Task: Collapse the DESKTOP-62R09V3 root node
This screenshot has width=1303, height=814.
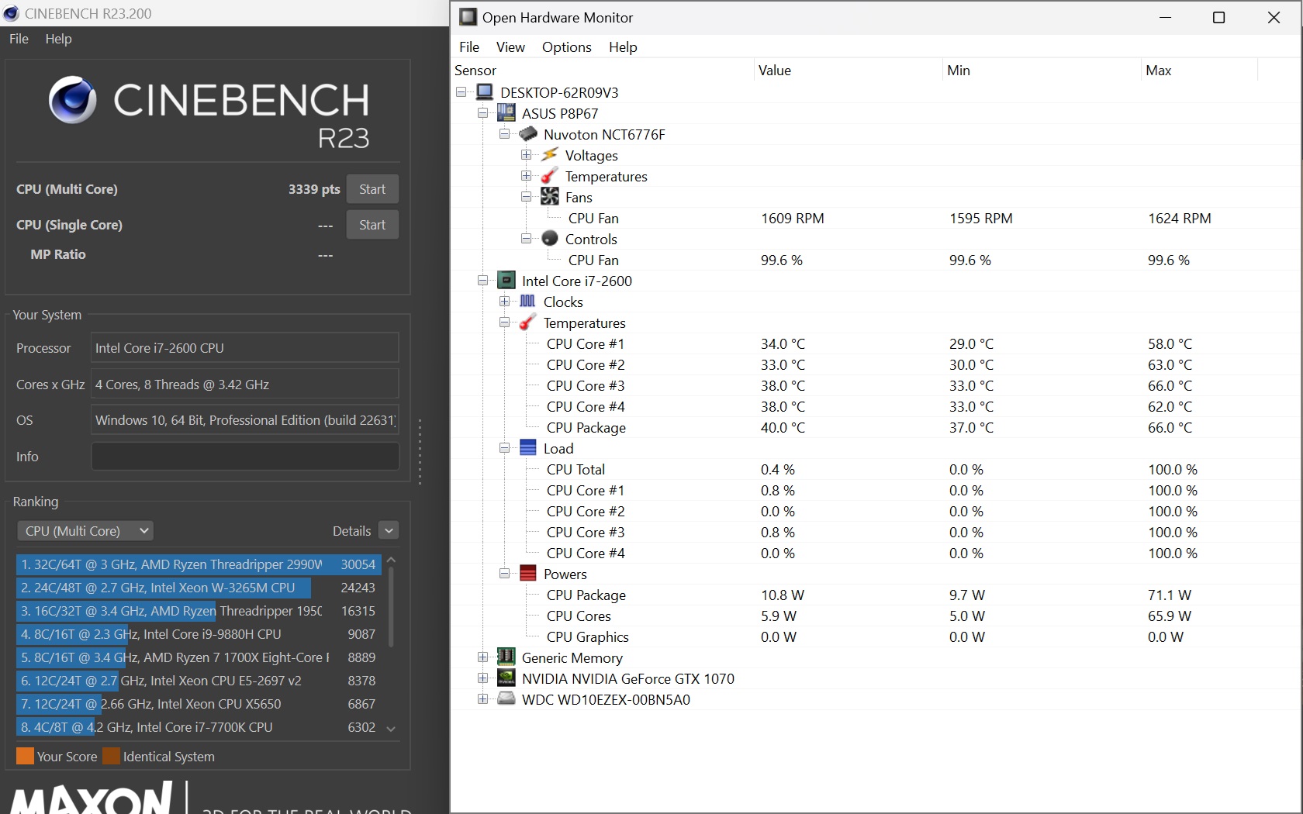Action: 461,92
